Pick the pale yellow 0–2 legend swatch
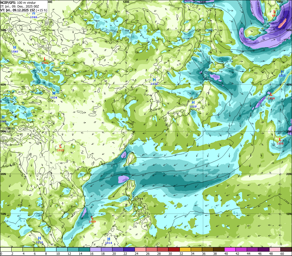The image size is (292, 256). 6,249
